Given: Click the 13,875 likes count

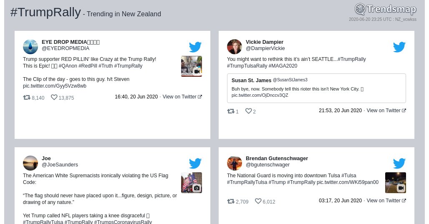Looking at the screenshot, I should point(66,98).
